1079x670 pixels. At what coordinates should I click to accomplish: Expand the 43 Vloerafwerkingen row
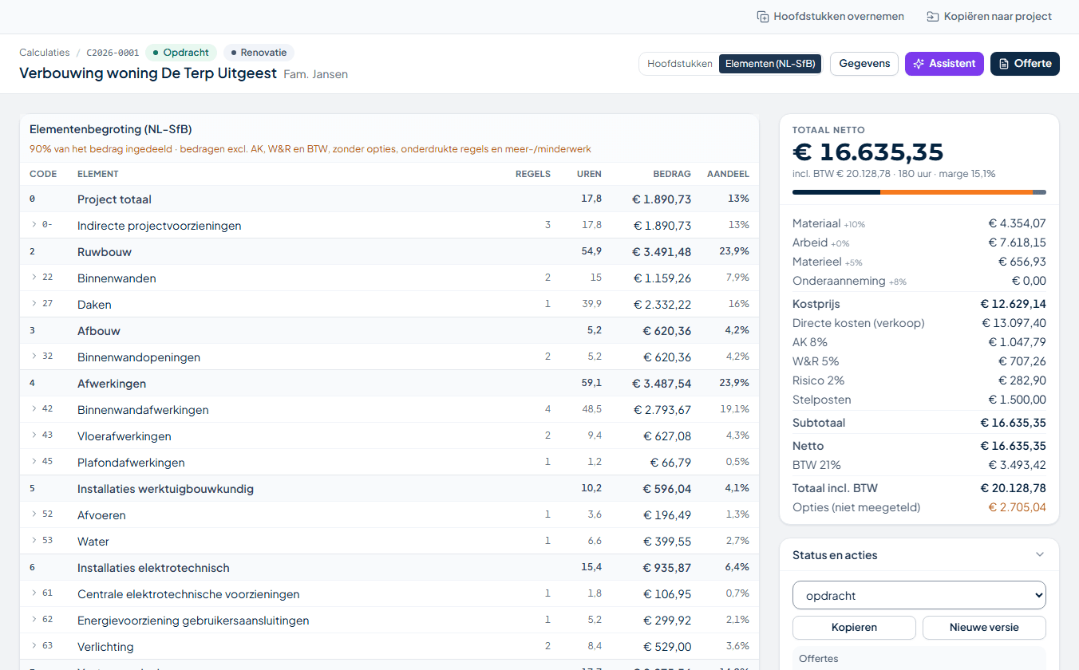pos(34,436)
